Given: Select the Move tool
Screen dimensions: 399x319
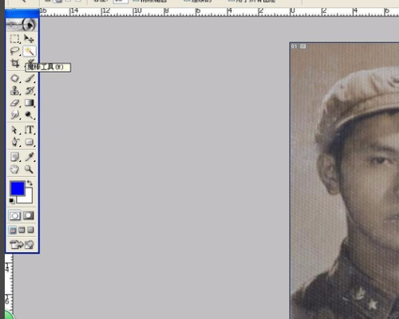Looking at the screenshot, I should 30,39.
